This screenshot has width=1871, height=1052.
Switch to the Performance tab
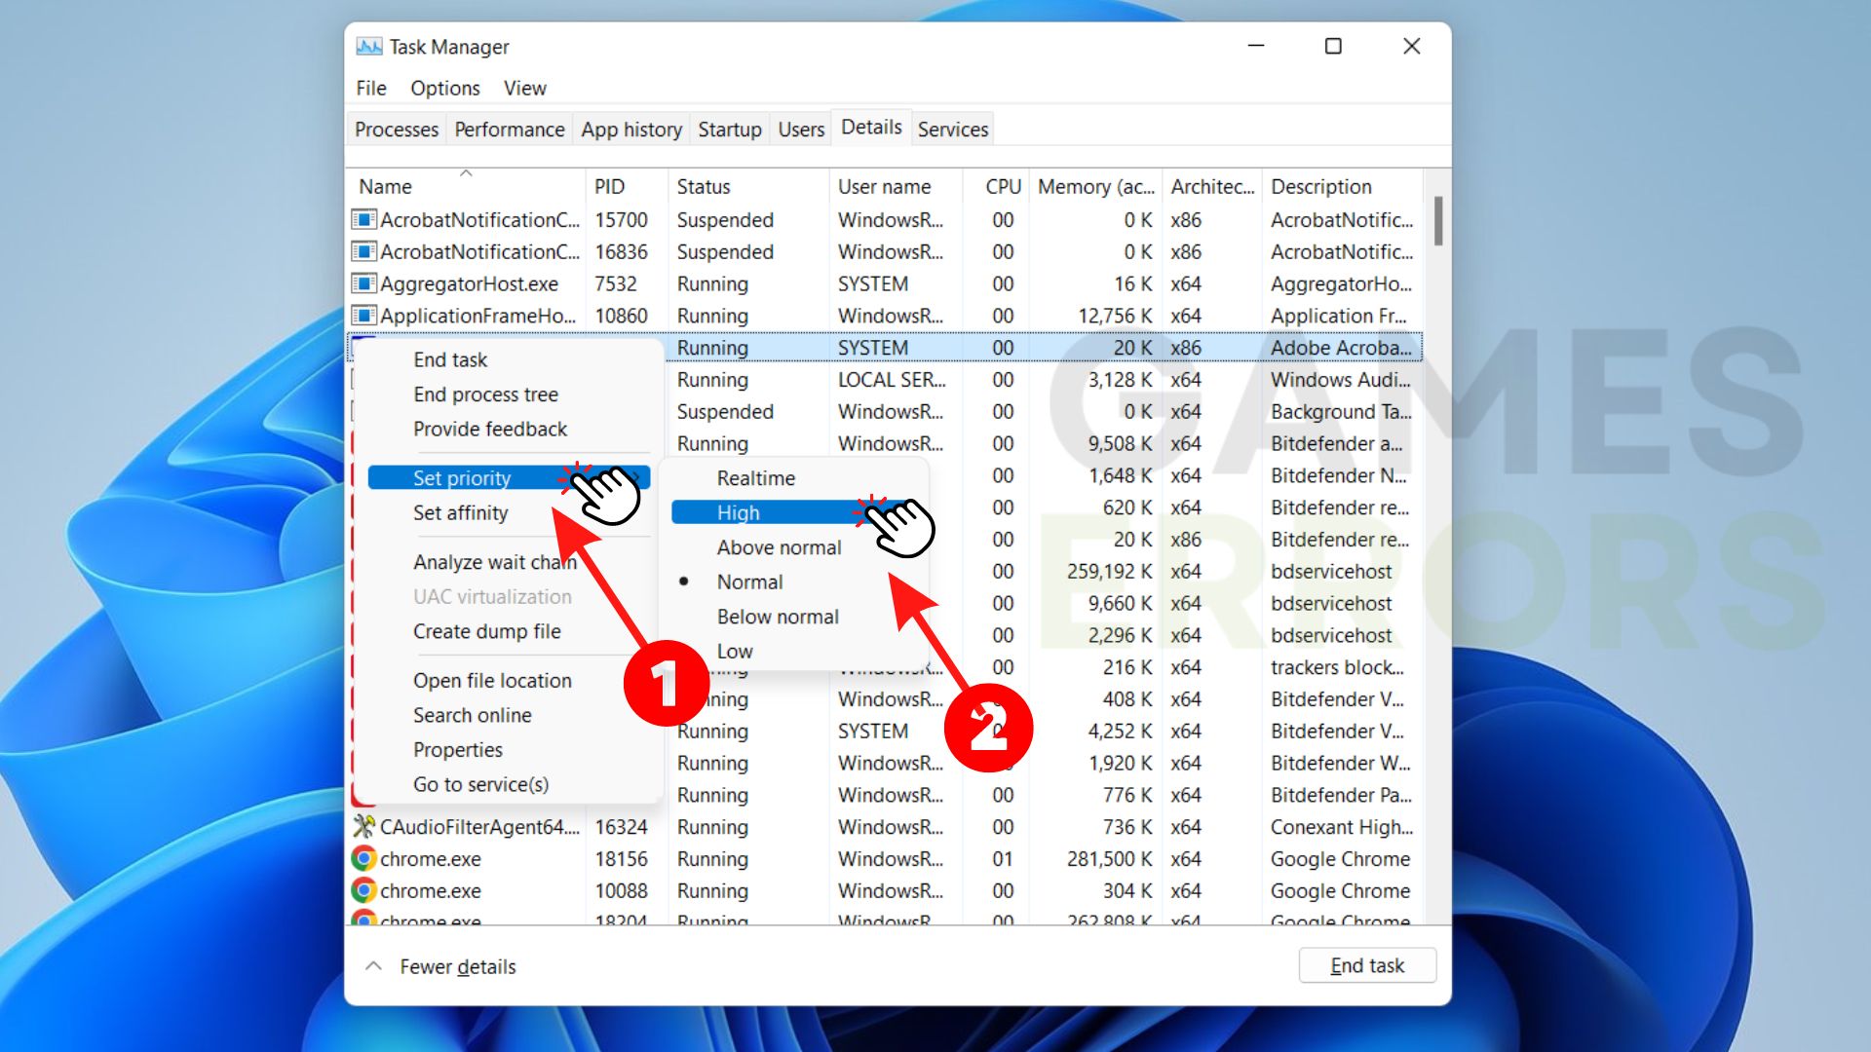pyautogui.click(x=509, y=130)
